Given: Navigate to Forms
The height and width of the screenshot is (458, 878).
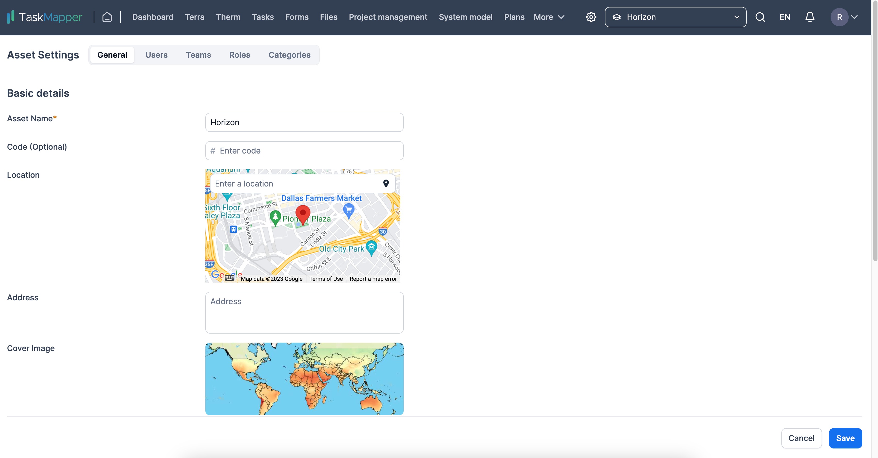Looking at the screenshot, I should (297, 17).
